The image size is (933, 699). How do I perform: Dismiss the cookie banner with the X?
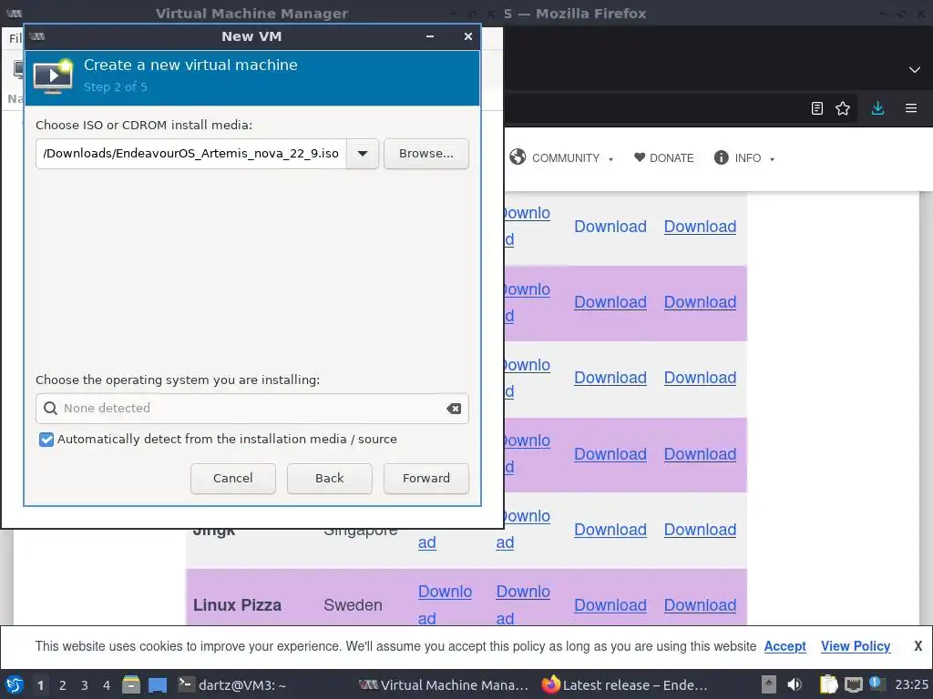(x=918, y=646)
